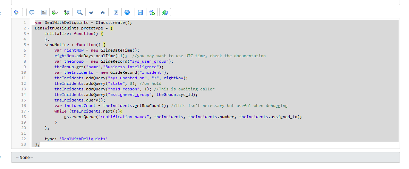Click the Replace All icon
The width and height of the screenshot is (409, 169).
tap(67, 12)
